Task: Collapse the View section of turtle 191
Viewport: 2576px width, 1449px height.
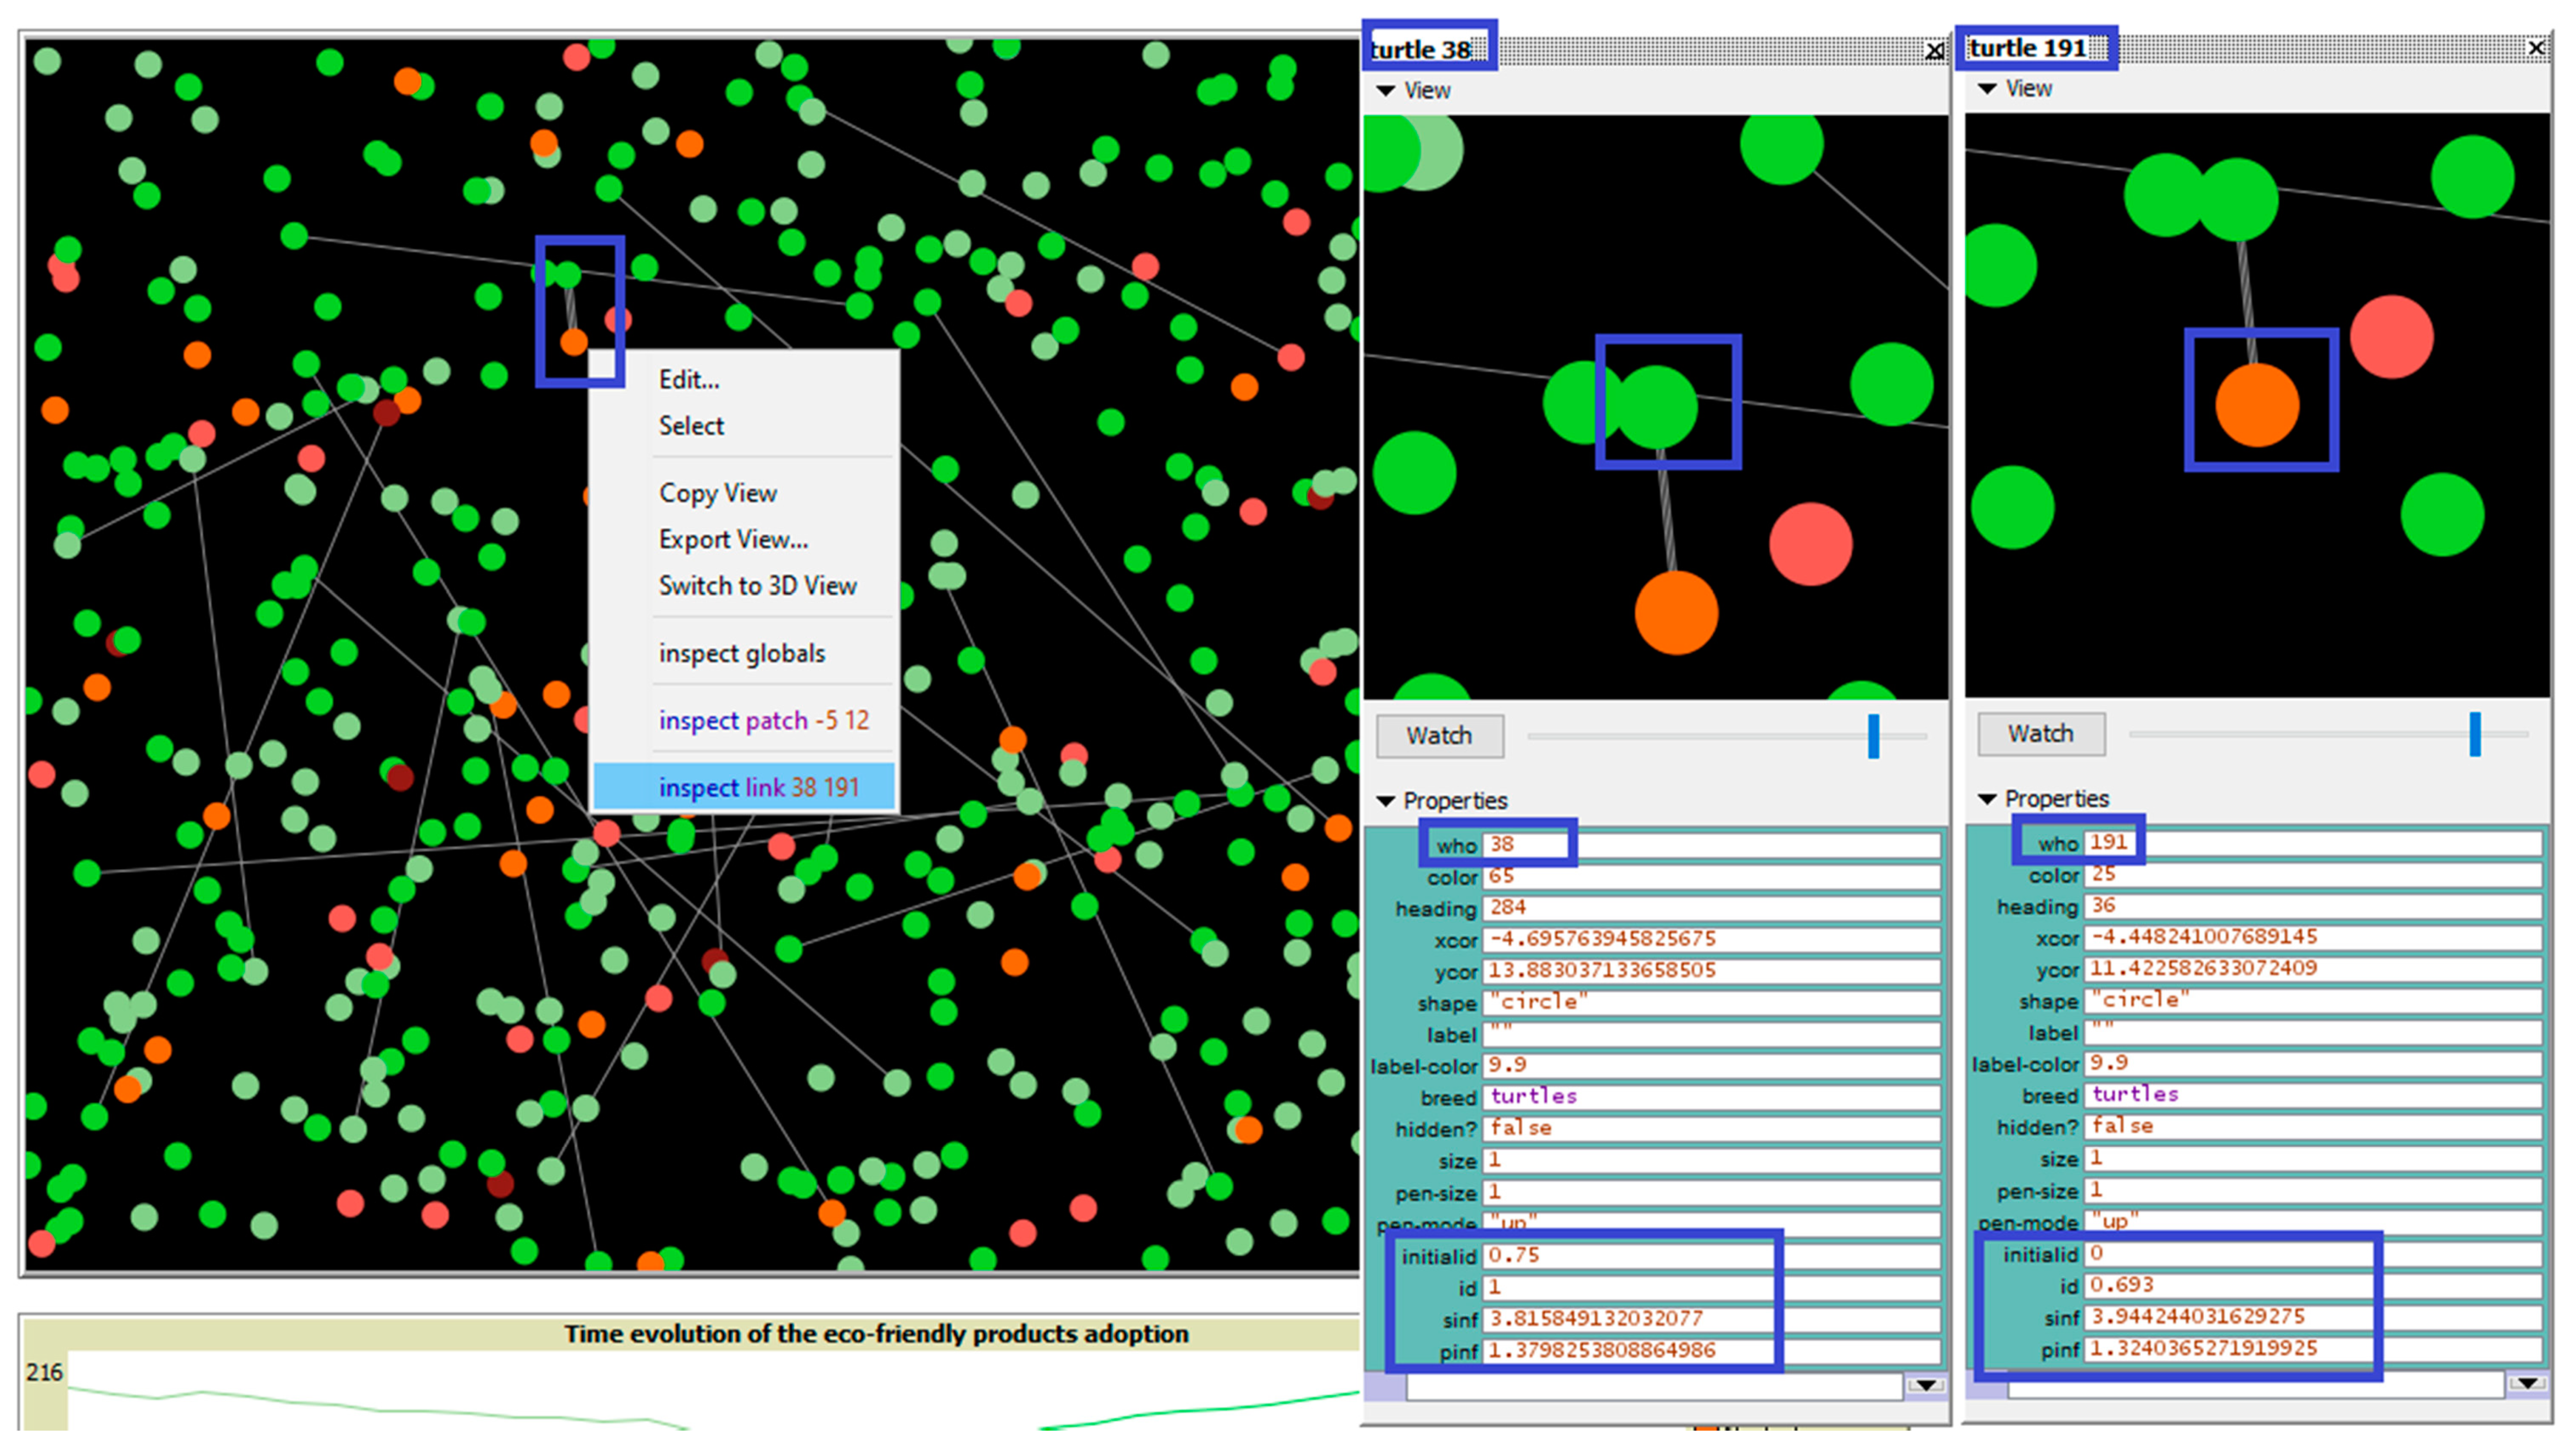Action: [x=1988, y=89]
